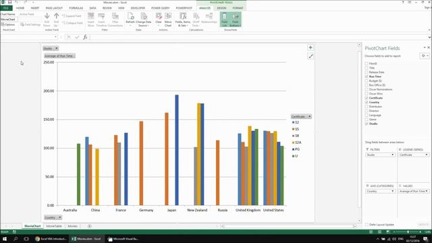This screenshot has height=243, width=432.
Task: Uncheck the Country field checkbox
Action: click(367, 102)
